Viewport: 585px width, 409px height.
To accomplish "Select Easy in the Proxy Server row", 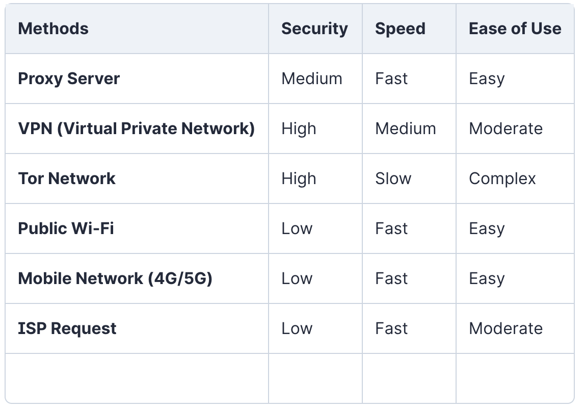I will pyautogui.click(x=487, y=79).
